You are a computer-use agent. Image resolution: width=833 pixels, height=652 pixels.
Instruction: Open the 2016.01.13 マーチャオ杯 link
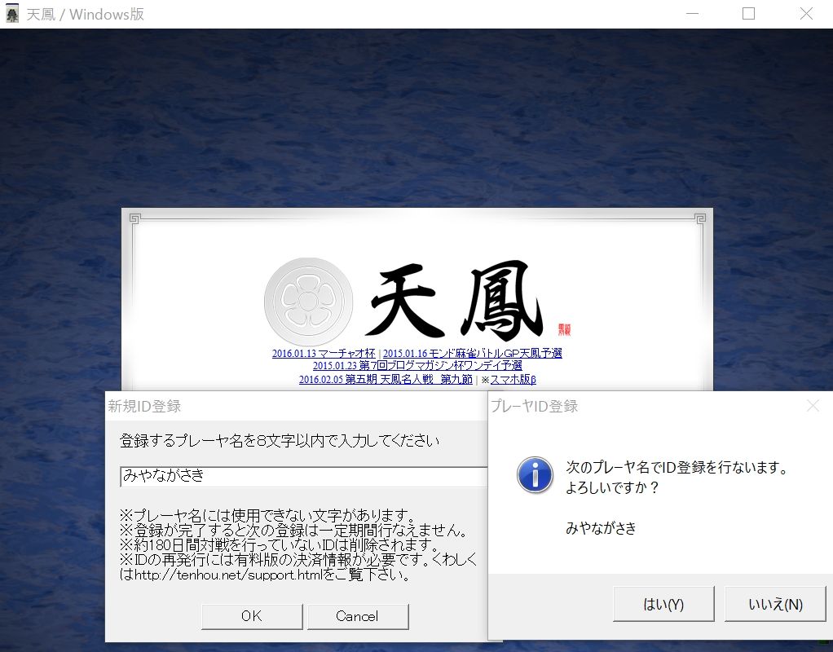point(324,354)
